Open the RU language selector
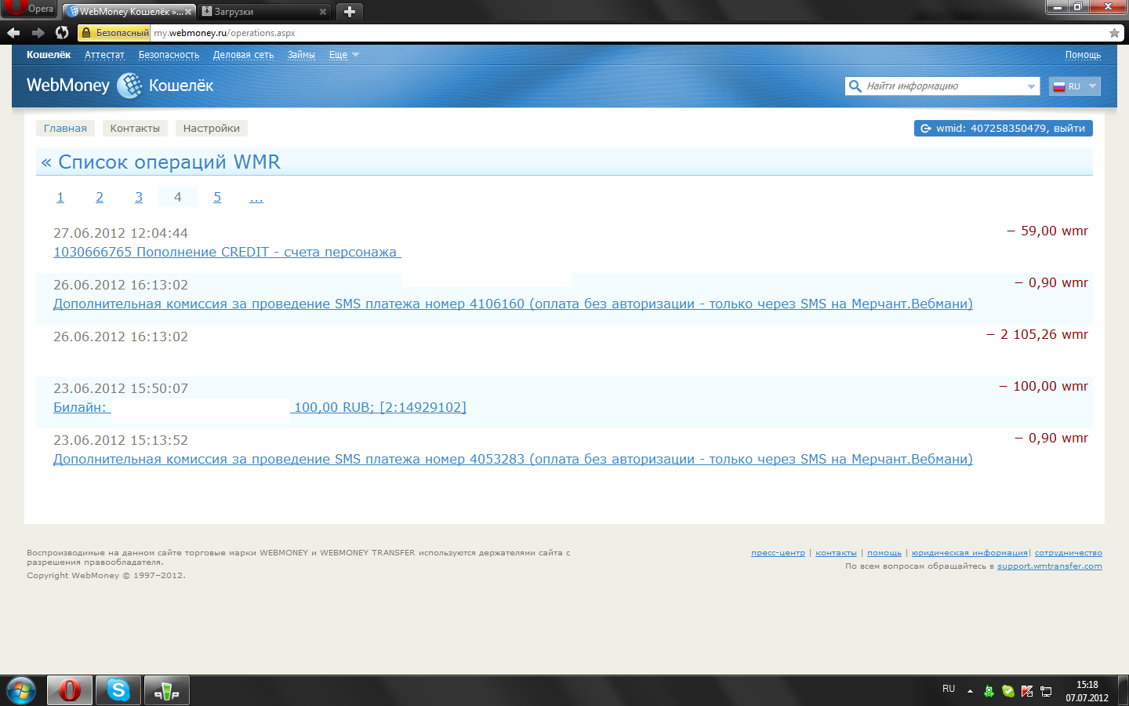The image size is (1129, 706). coord(1074,86)
